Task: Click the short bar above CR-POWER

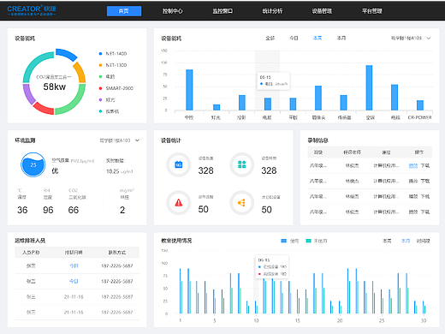Action: tap(420, 105)
